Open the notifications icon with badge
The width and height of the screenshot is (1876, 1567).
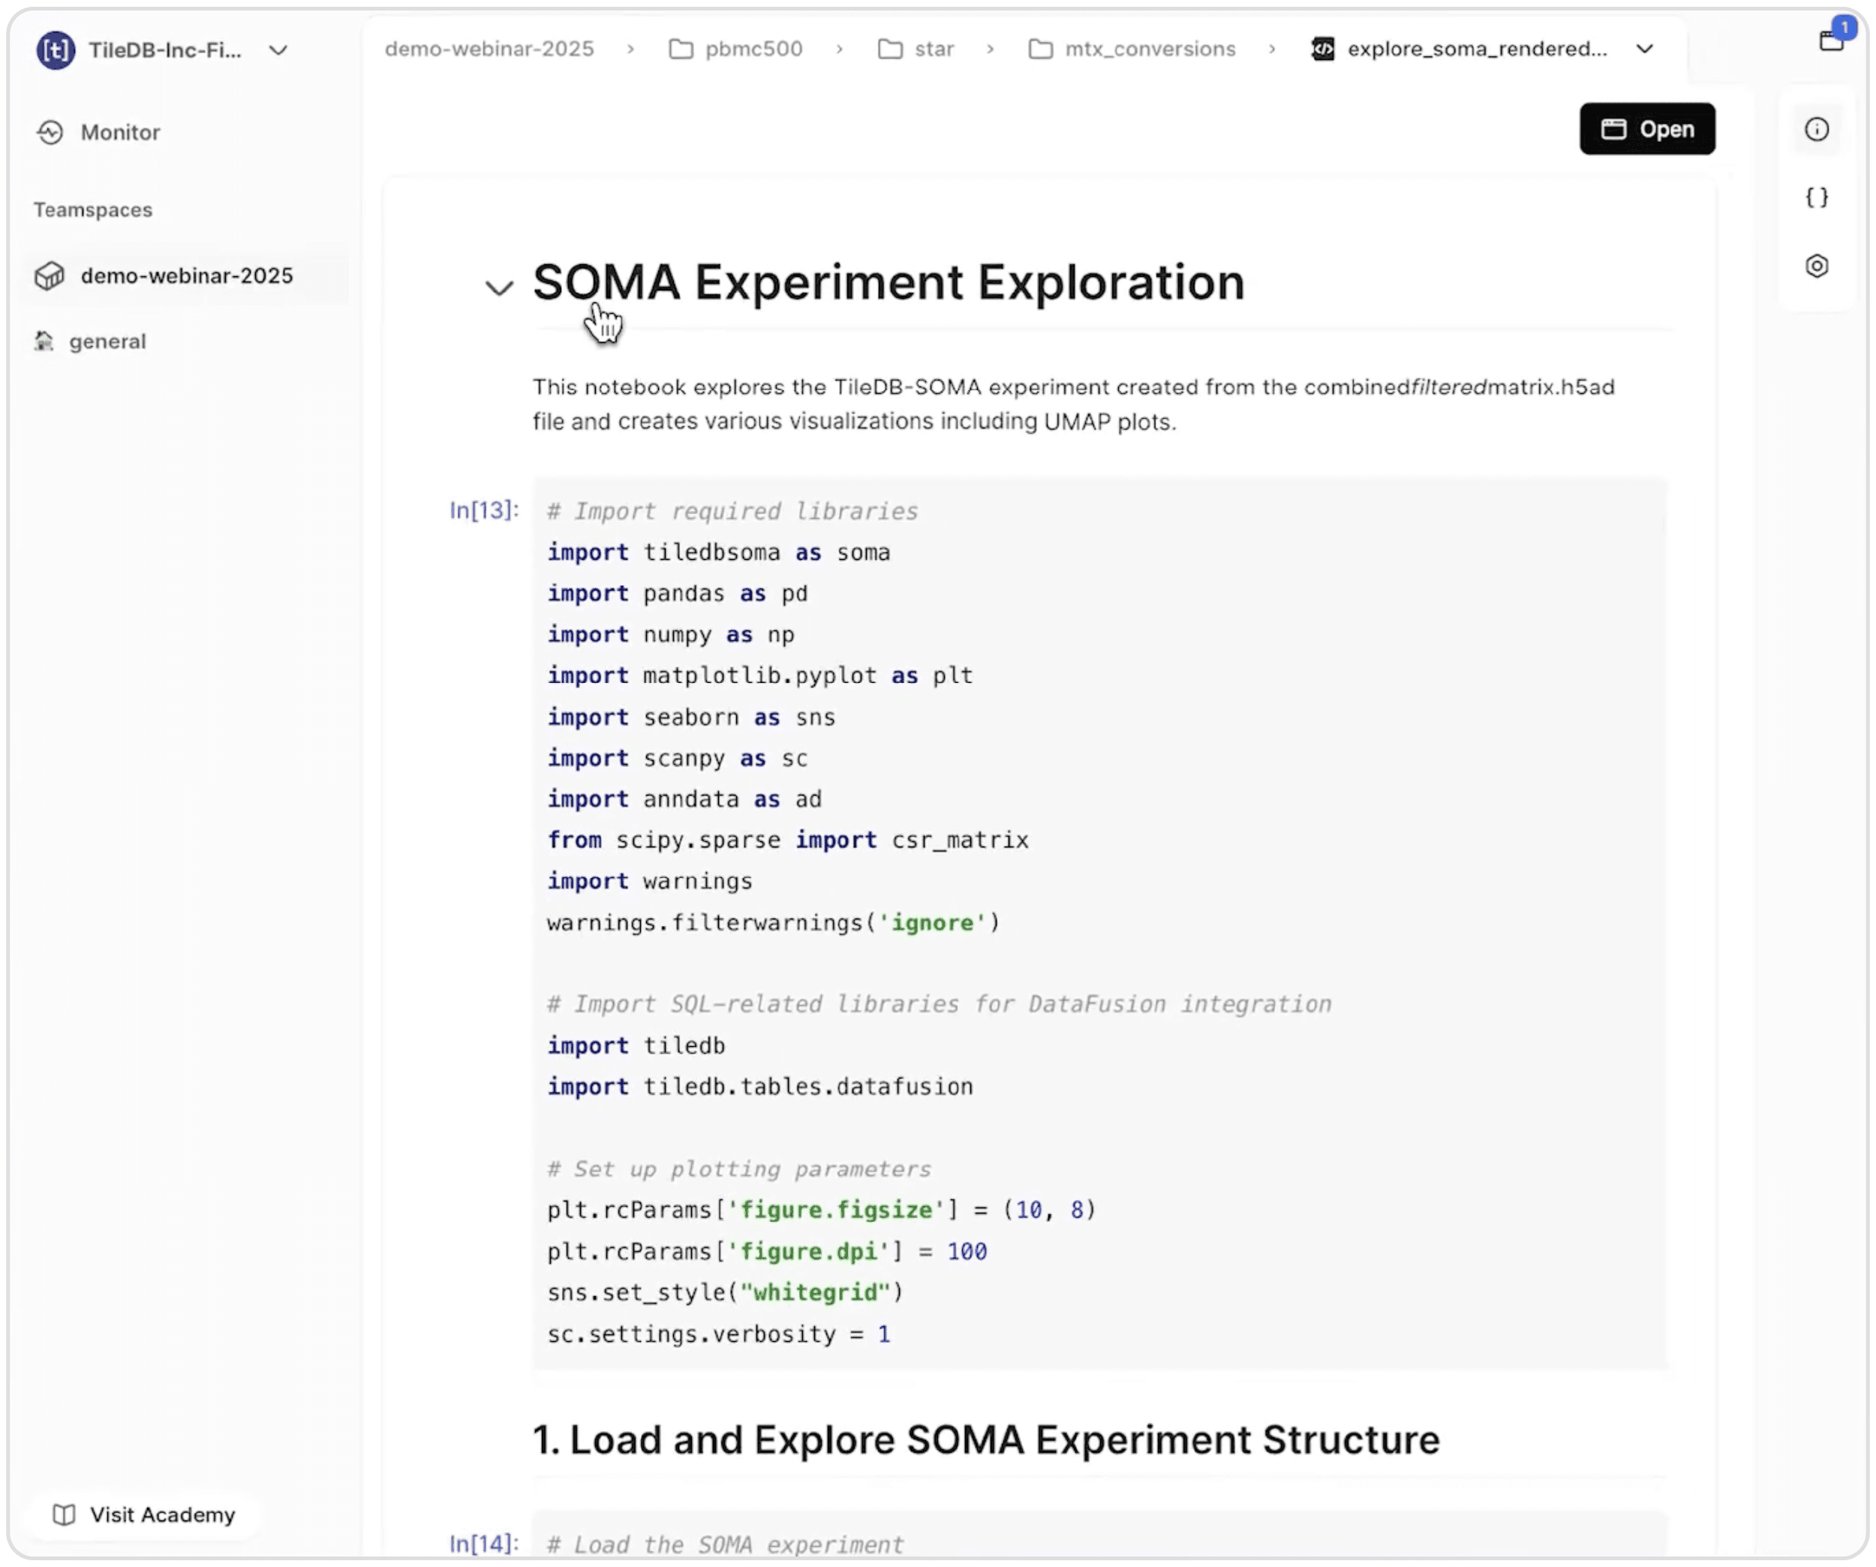tap(1831, 39)
